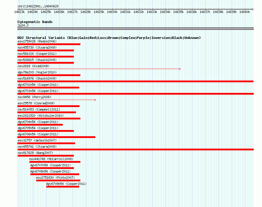Click the 14635k ruler tick label
The height and width of the screenshot is (207, 262).
[178, 12]
